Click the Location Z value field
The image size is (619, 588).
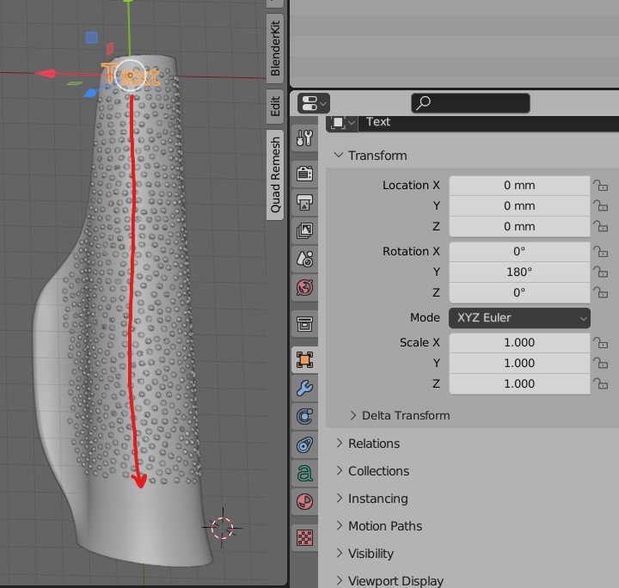click(x=519, y=226)
